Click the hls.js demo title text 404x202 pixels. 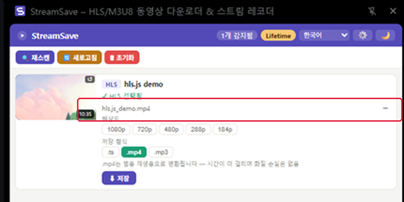coord(143,84)
